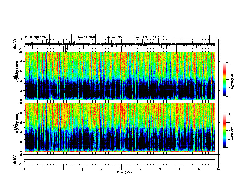Click the flat ch.3 voltage trace
246x190 pixels.
pyautogui.click(x=120, y=159)
